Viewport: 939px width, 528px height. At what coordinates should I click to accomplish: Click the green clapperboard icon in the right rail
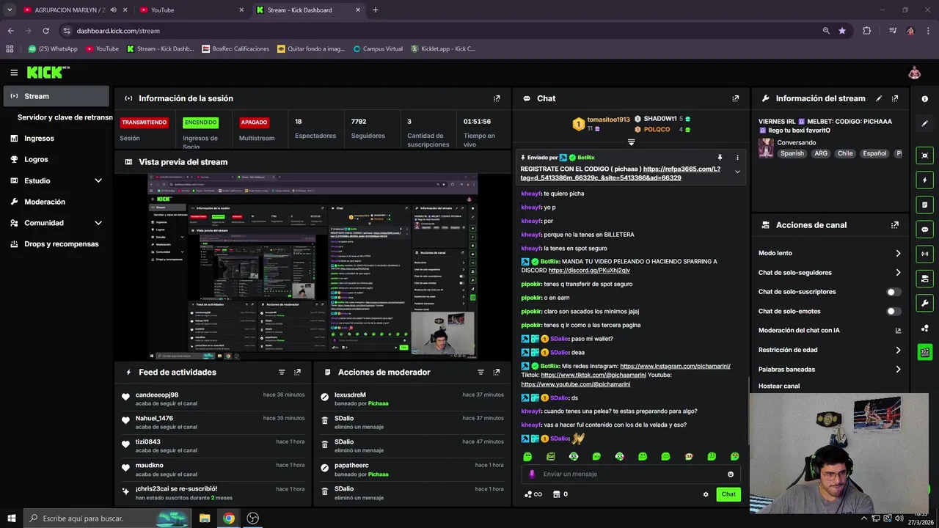924,353
